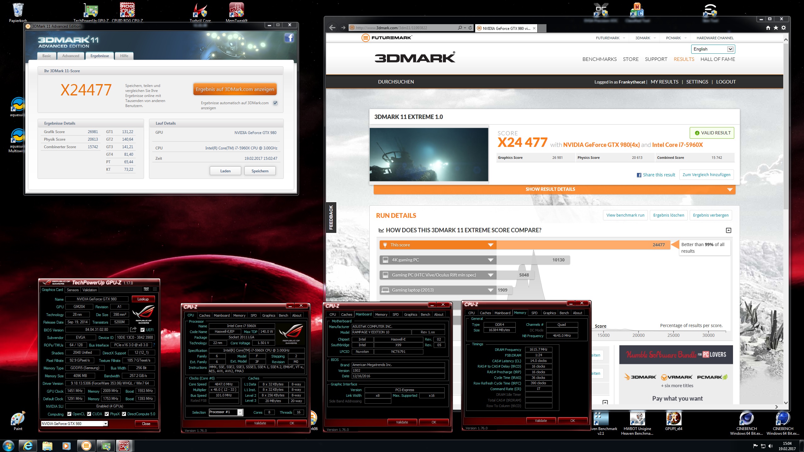Click Facebook icon in 3DMark 11 window

pos(289,38)
